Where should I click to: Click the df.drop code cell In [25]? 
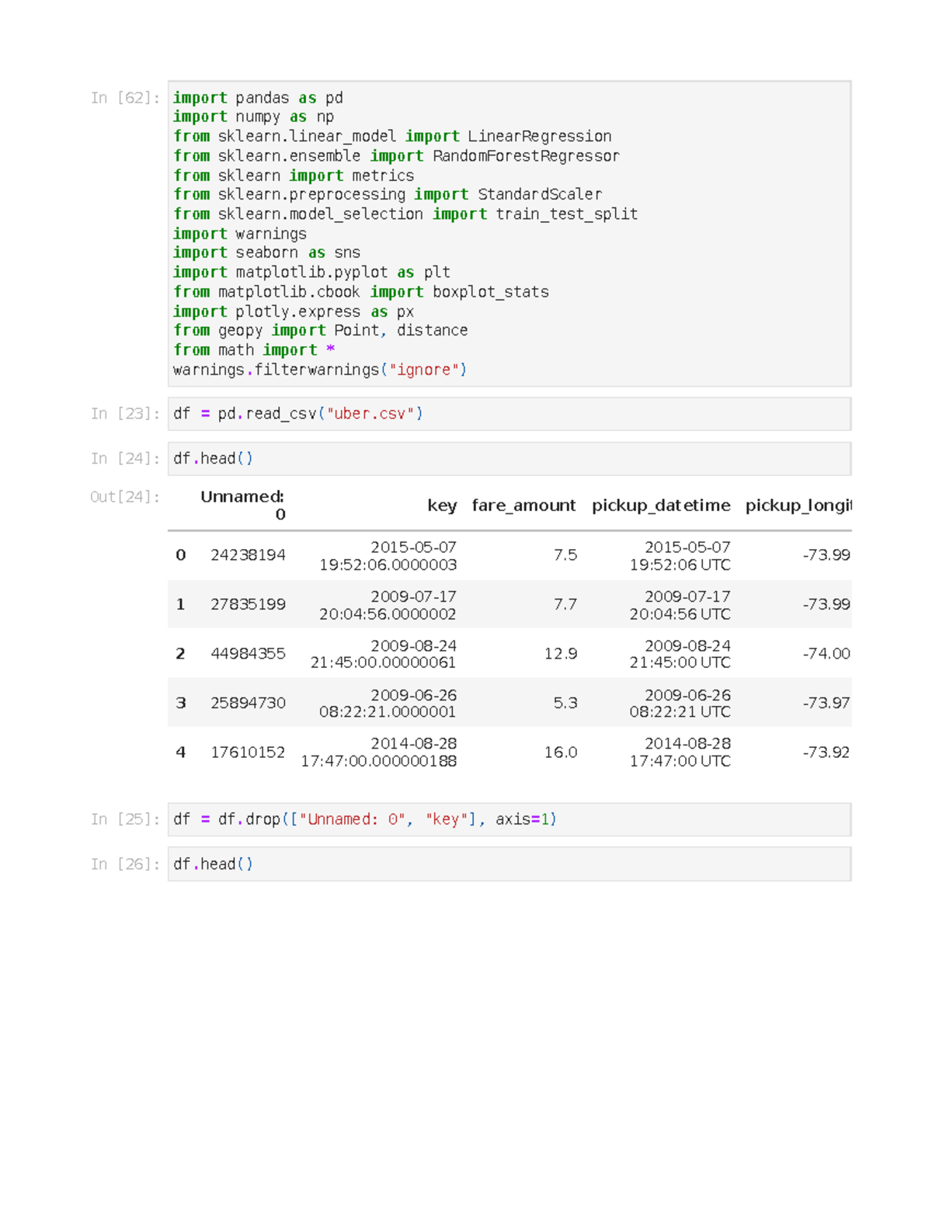pyautogui.click(x=365, y=818)
